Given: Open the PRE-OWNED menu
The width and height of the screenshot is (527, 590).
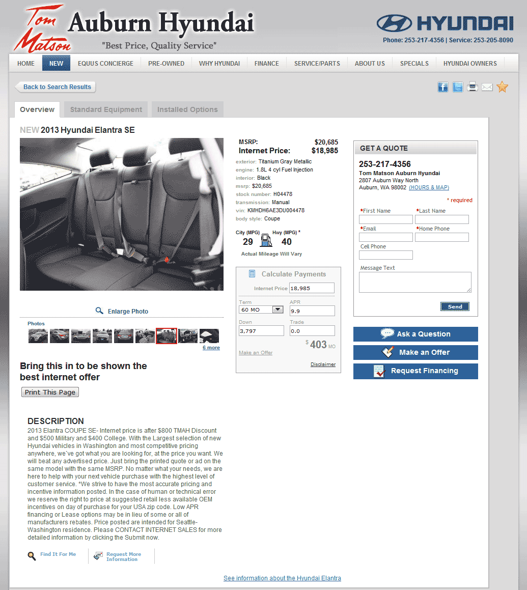Looking at the screenshot, I should coord(166,64).
